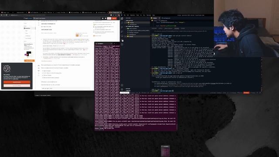Switch to the PORTS panel tab
This screenshot has width=279, height=157.
(183, 28)
